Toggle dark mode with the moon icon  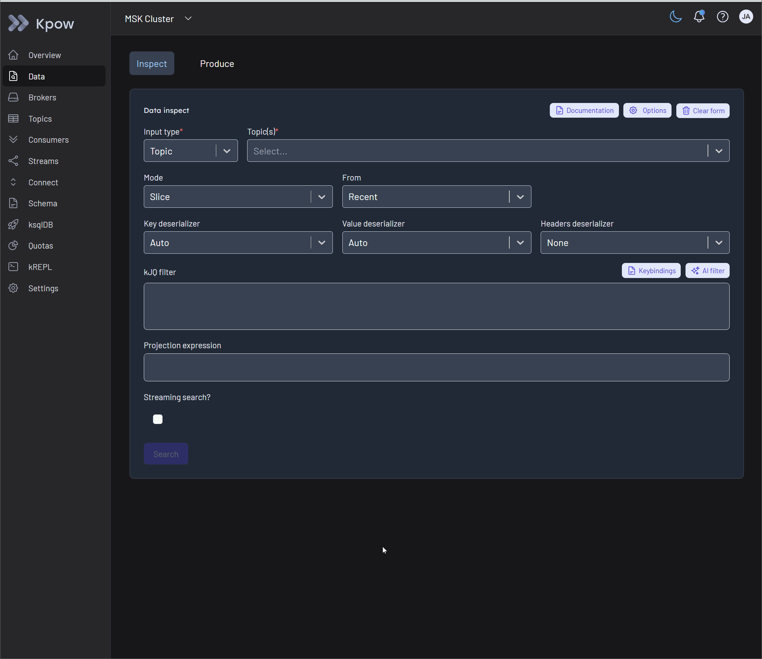[676, 17]
